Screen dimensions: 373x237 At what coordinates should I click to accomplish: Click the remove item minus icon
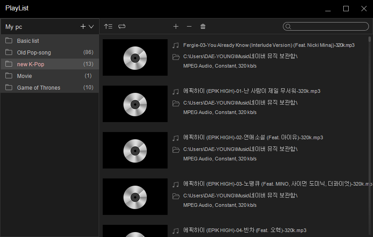click(189, 27)
